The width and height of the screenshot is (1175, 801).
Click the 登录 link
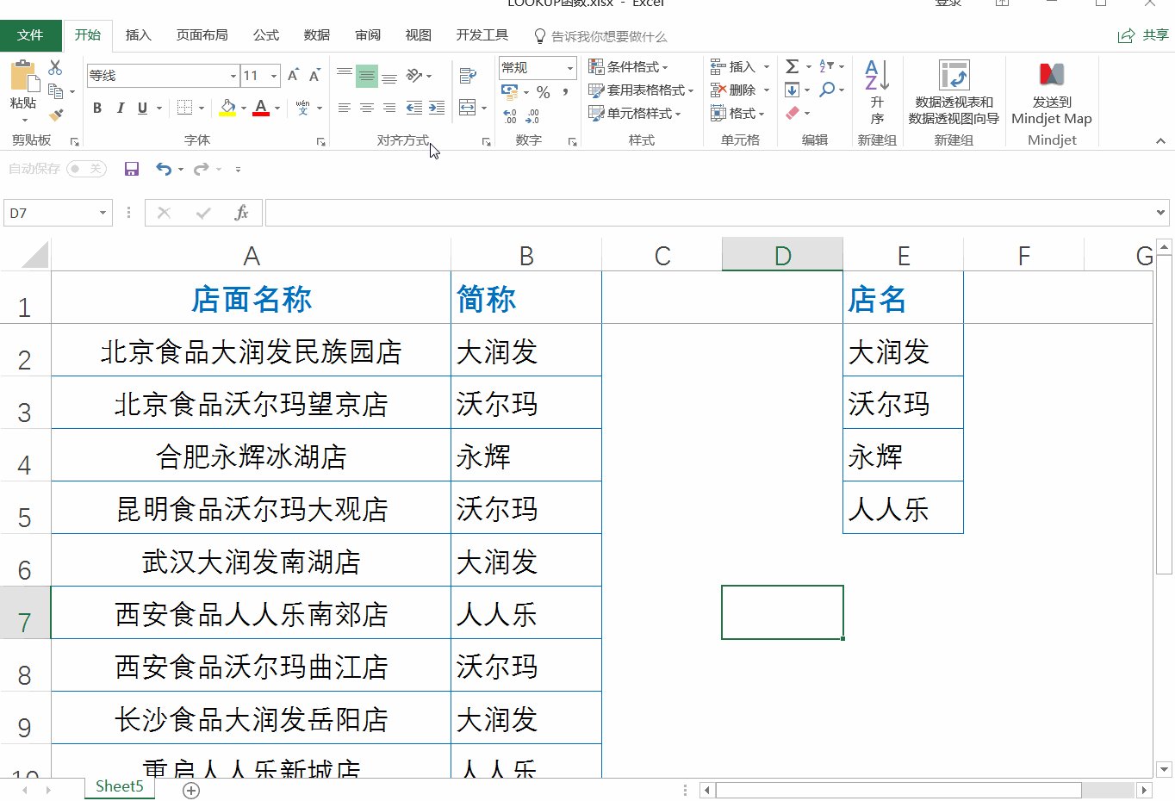(x=948, y=3)
